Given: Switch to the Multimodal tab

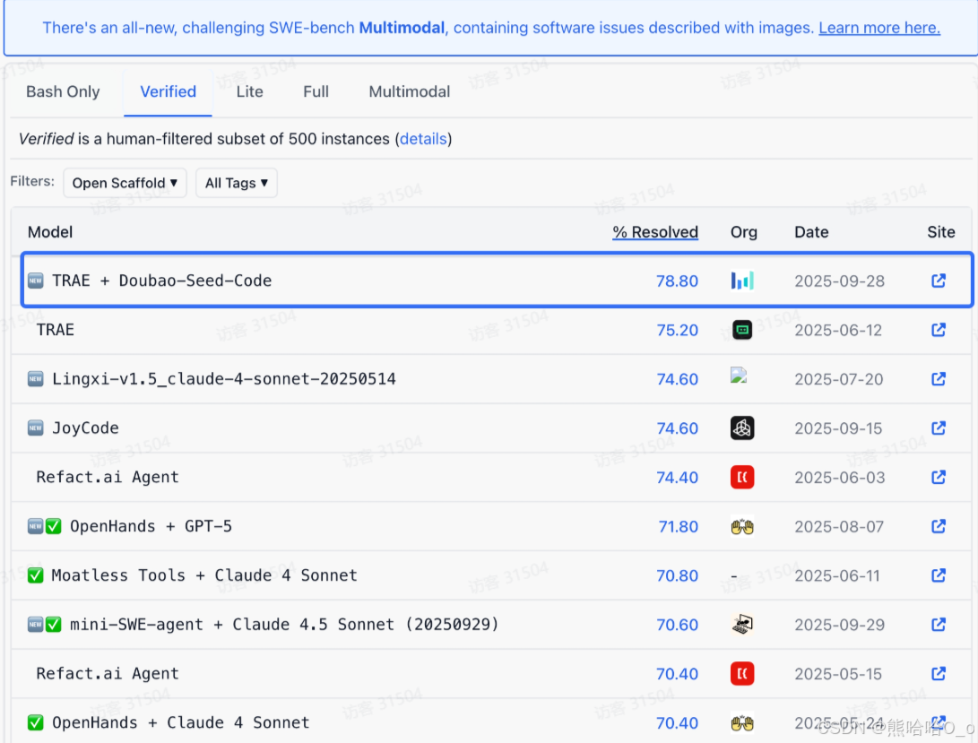Looking at the screenshot, I should coord(409,91).
